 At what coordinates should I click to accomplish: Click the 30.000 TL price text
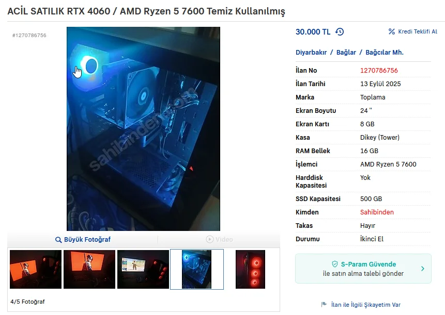click(313, 31)
